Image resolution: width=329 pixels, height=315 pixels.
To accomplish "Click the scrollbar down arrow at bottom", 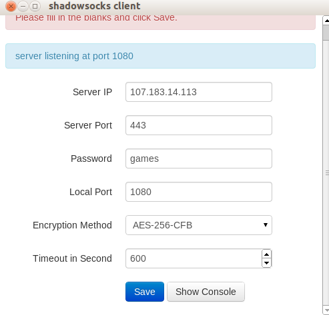I will coord(326,310).
